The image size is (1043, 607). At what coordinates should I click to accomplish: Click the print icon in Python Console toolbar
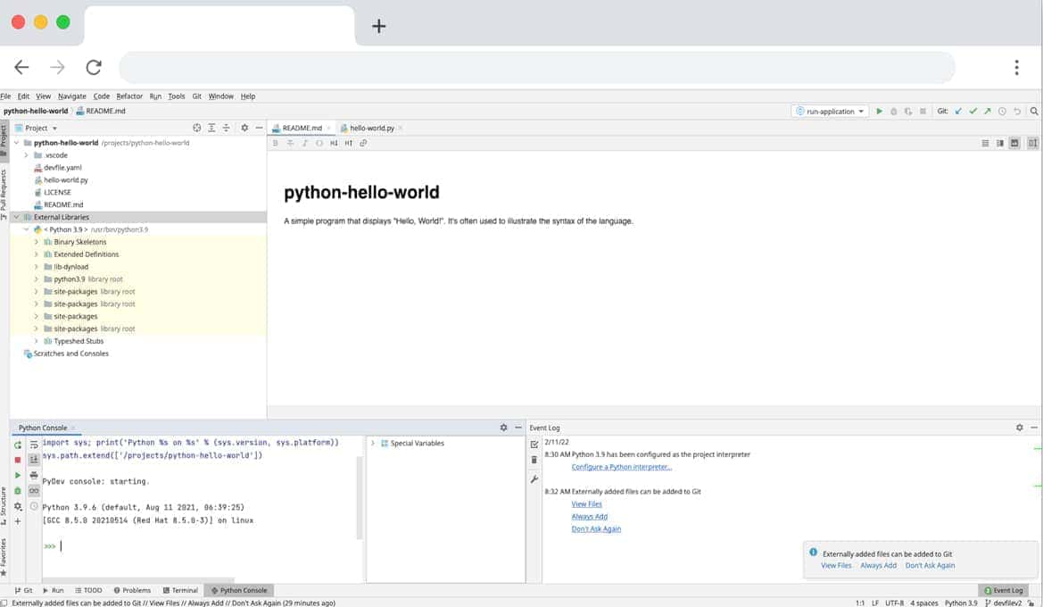click(34, 475)
